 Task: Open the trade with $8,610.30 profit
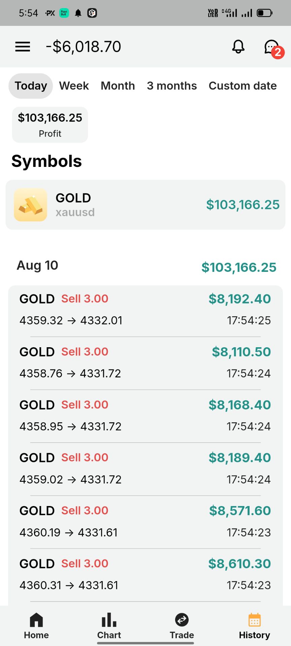(x=145, y=575)
